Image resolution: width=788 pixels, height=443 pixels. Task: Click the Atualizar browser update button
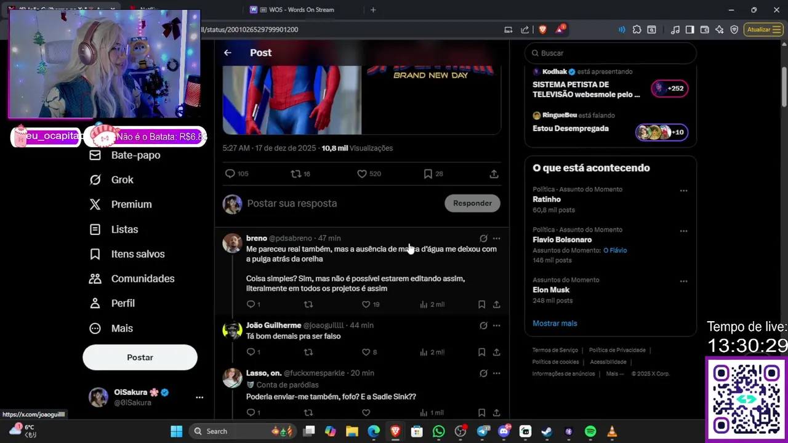pyautogui.click(x=763, y=30)
